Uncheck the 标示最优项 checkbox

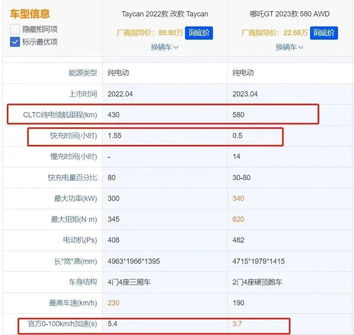click(15, 42)
